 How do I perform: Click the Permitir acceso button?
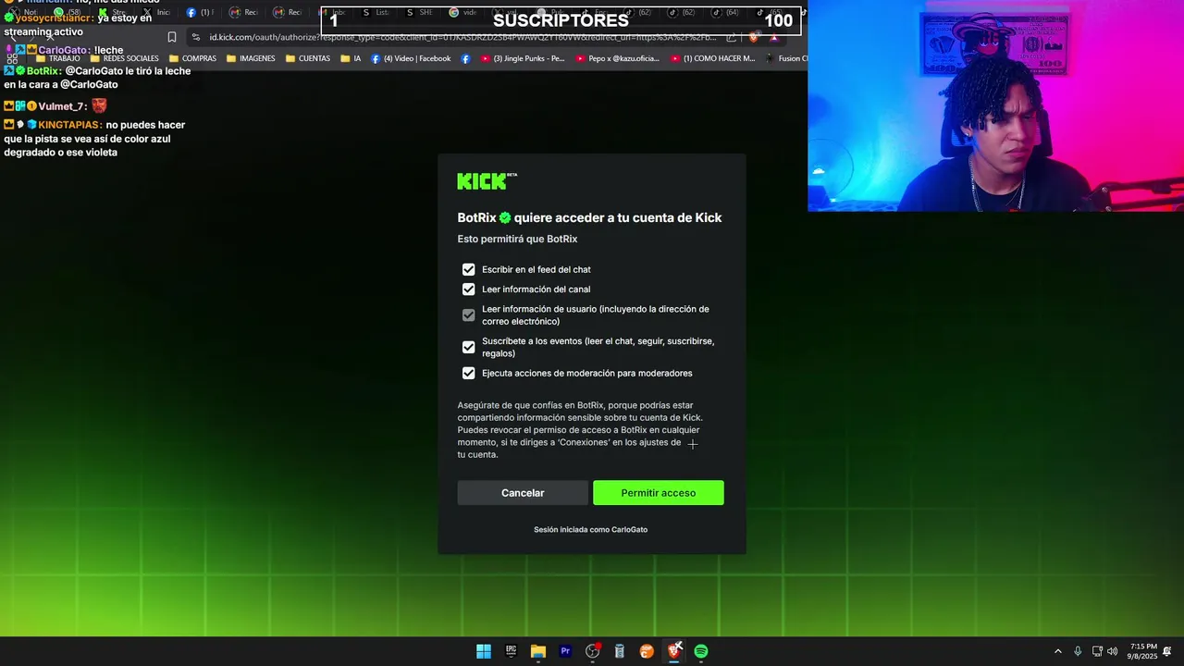(x=659, y=493)
